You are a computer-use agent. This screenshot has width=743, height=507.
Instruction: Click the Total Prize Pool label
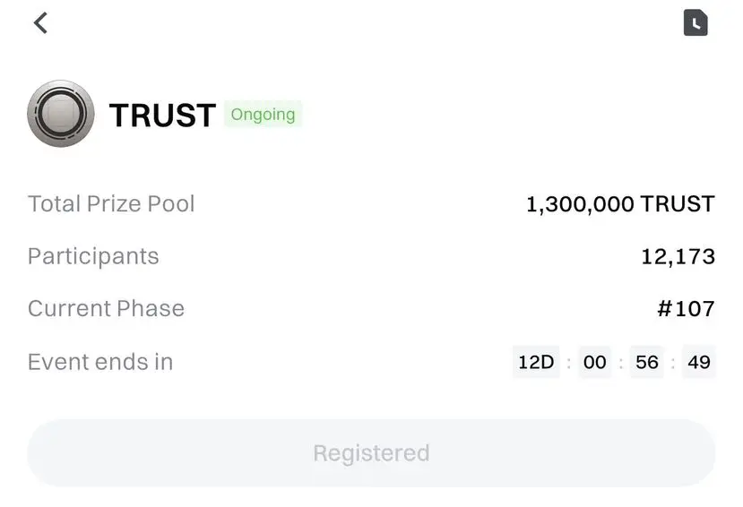coord(111,203)
